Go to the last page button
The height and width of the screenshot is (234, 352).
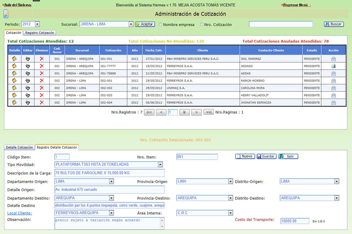[208, 112]
